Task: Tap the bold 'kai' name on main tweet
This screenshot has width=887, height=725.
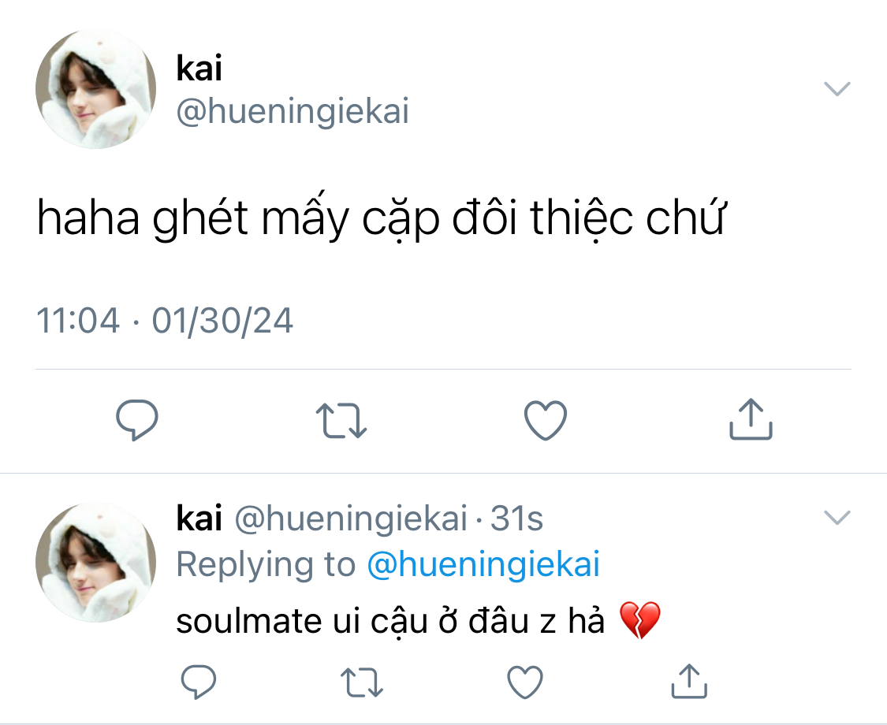Action: pos(199,69)
